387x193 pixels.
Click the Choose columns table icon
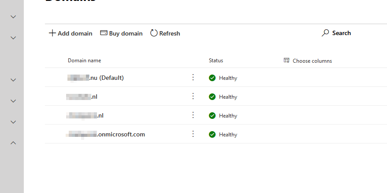pyautogui.click(x=287, y=61)
